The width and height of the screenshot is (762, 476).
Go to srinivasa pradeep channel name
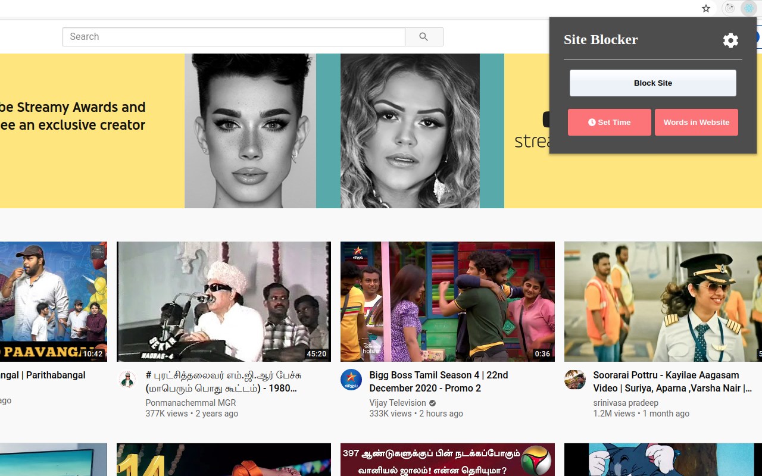pos(626,403)
